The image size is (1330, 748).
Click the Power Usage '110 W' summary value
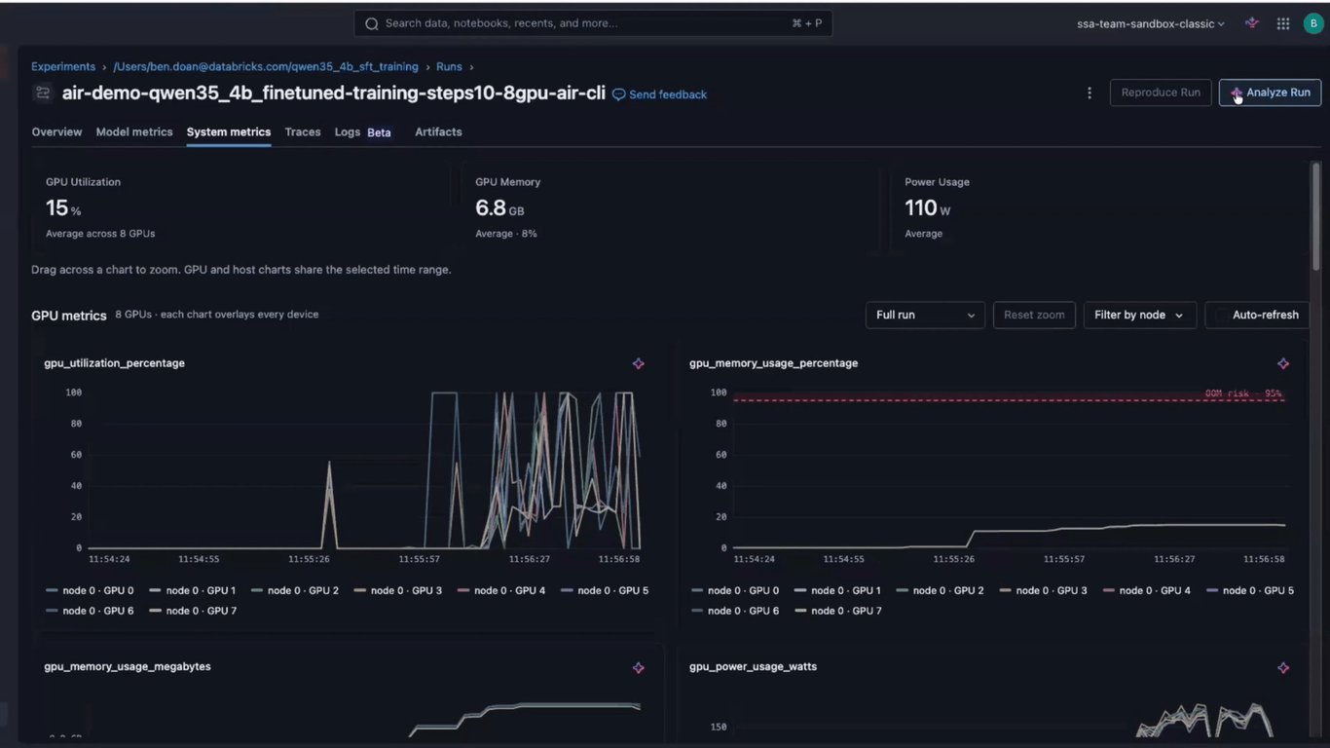(927, 207)
